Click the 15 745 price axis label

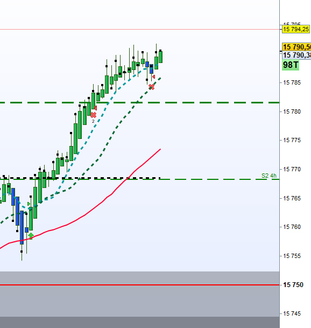point(292,313)
